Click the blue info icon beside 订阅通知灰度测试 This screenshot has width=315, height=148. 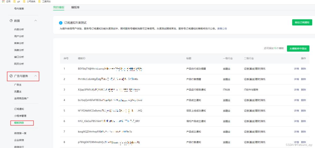pyautogui.click(x=61, y=23)
